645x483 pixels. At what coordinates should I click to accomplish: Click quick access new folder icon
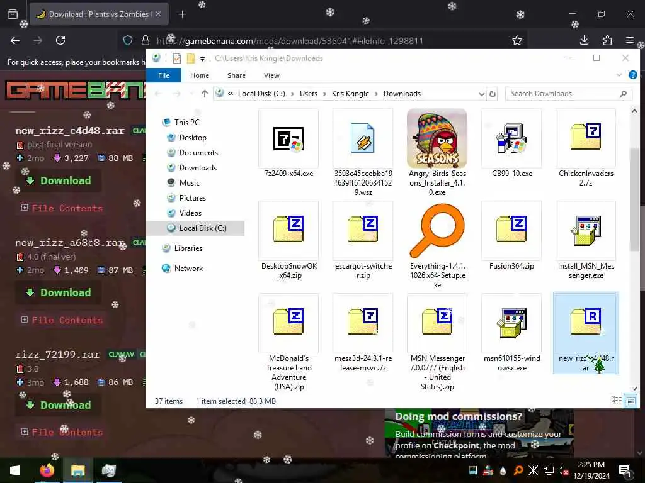pyautogui.click(x=191, y=58)
